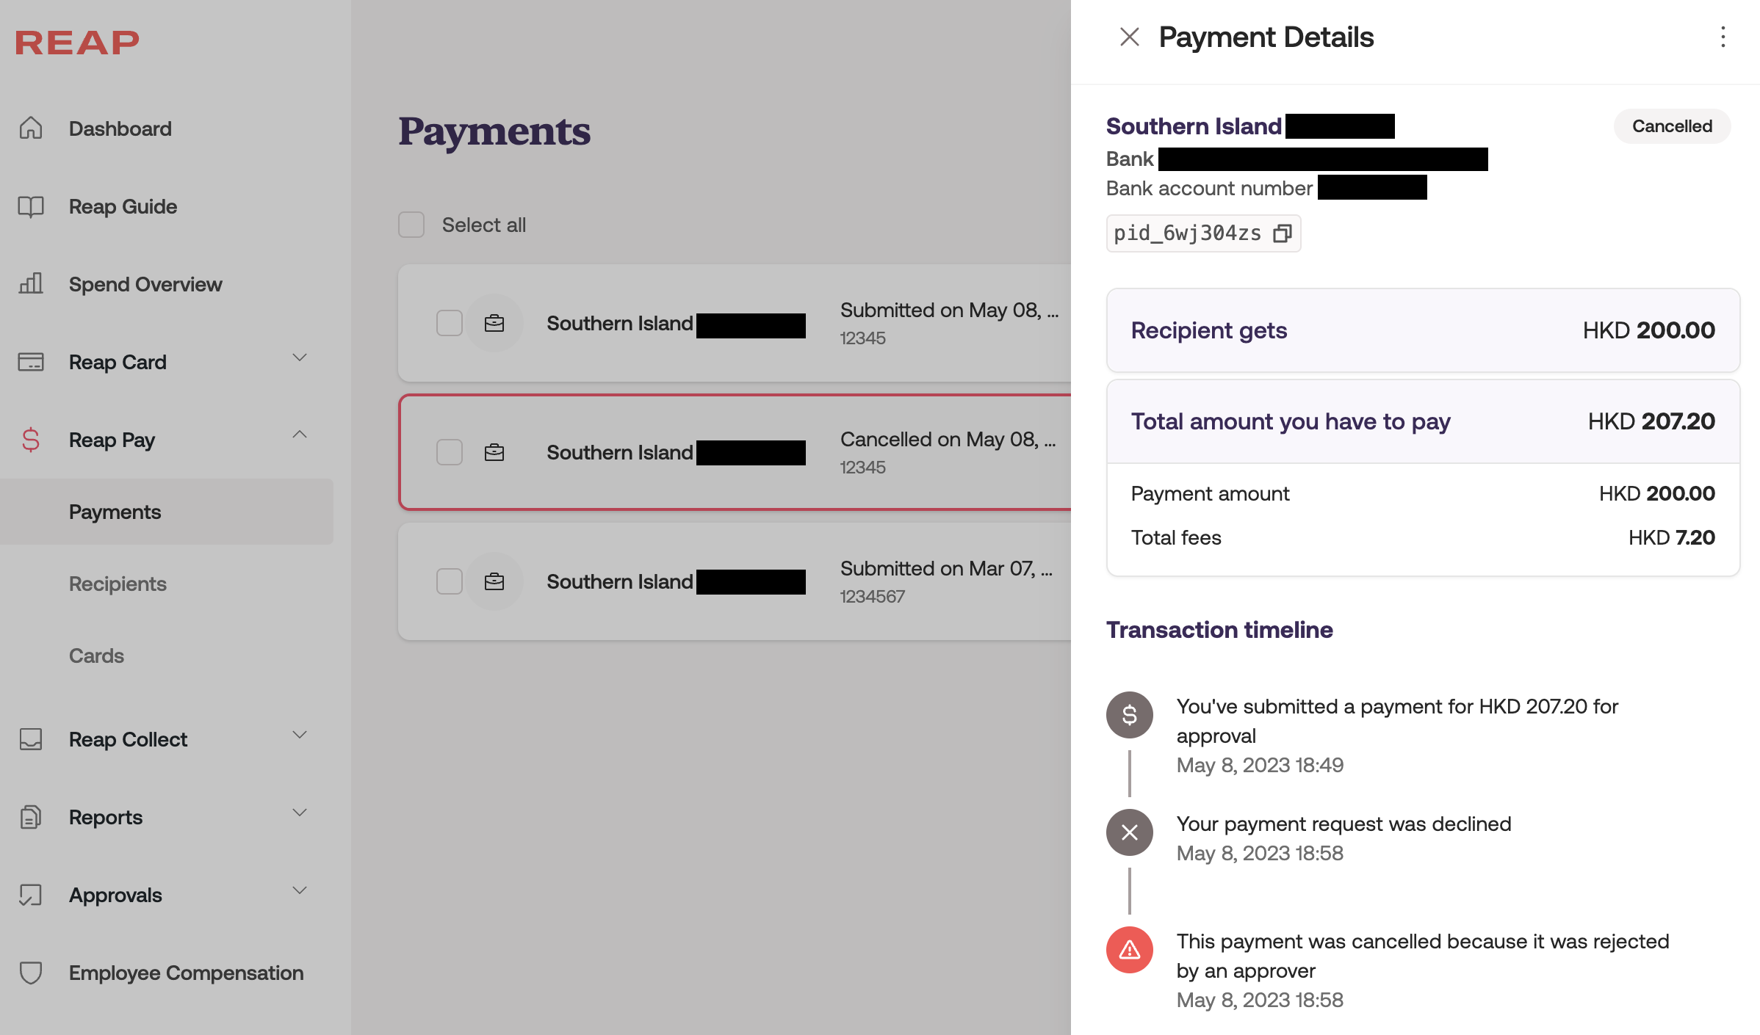
Task: Click the Spend Overview bar chart icon
Action: click(x=31, y=284)
